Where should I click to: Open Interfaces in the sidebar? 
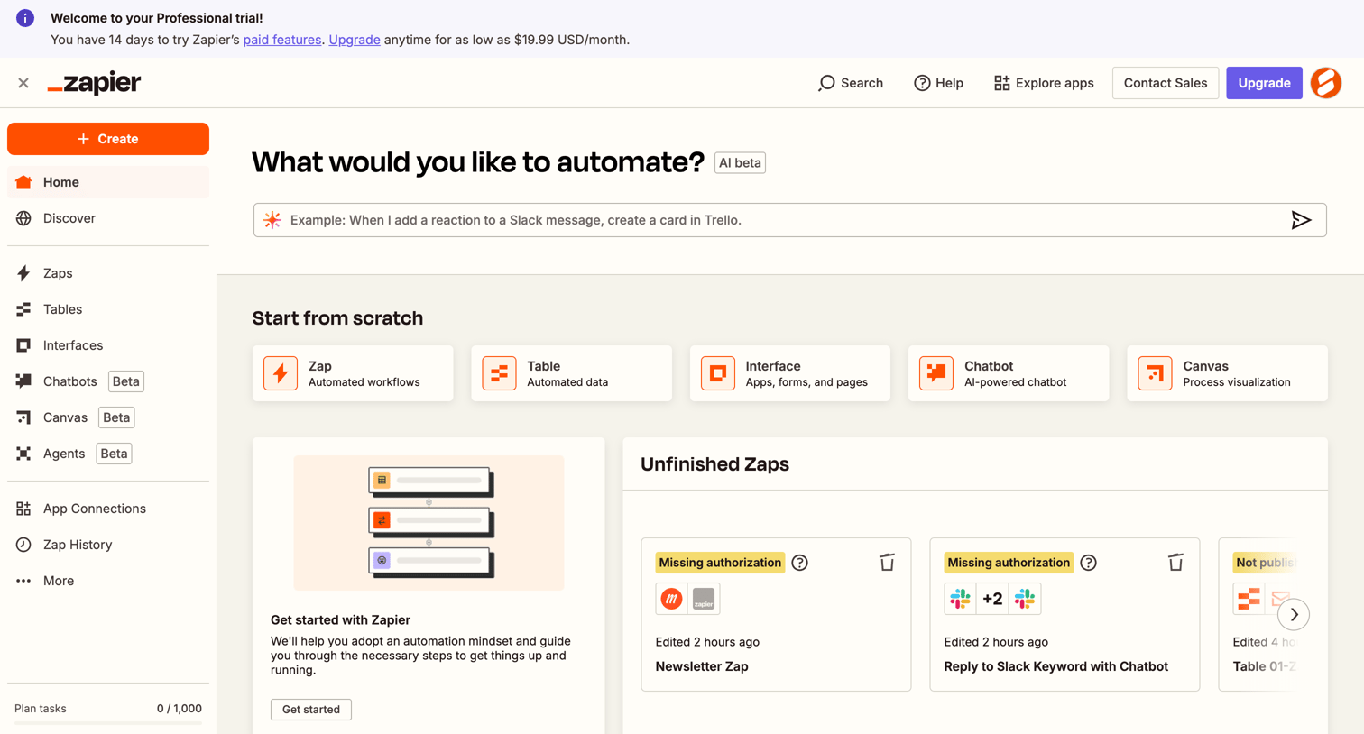(108, 345)
